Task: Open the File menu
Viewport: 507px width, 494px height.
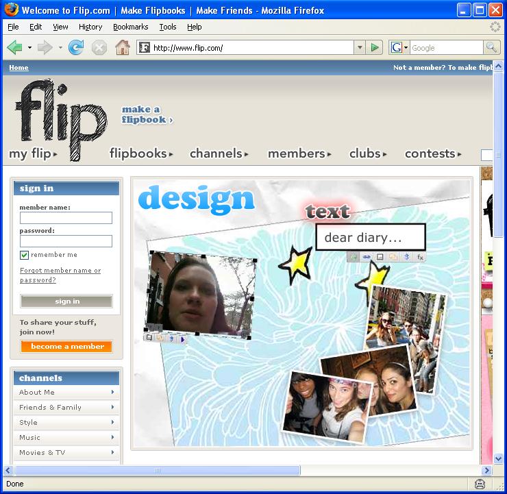Action: click(x=13, y=27)
